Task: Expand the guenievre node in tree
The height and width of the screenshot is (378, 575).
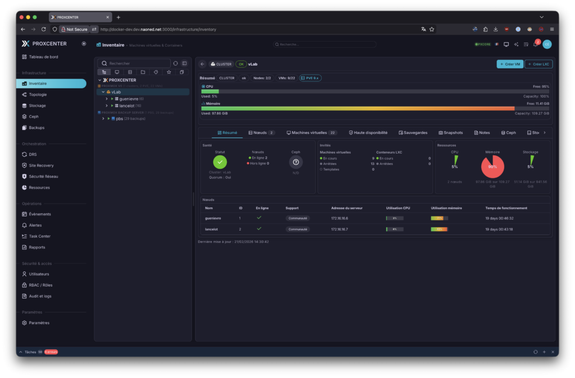Action: 106,99
